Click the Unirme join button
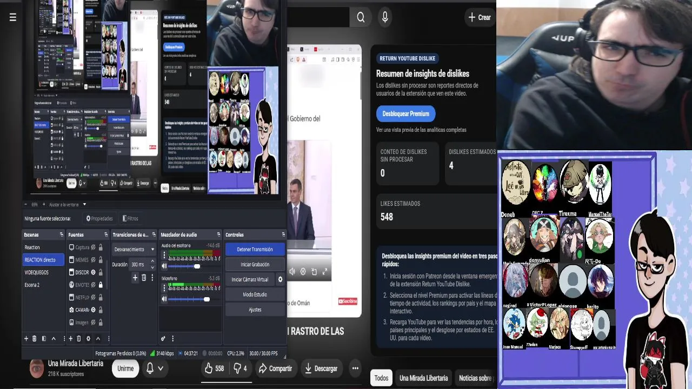This screenshot has width=692, height=389. point(125,368)
